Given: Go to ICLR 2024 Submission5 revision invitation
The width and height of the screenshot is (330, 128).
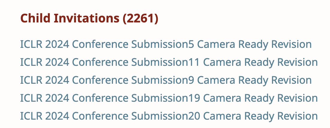Looking at the screenshot, I should (166, 44).
